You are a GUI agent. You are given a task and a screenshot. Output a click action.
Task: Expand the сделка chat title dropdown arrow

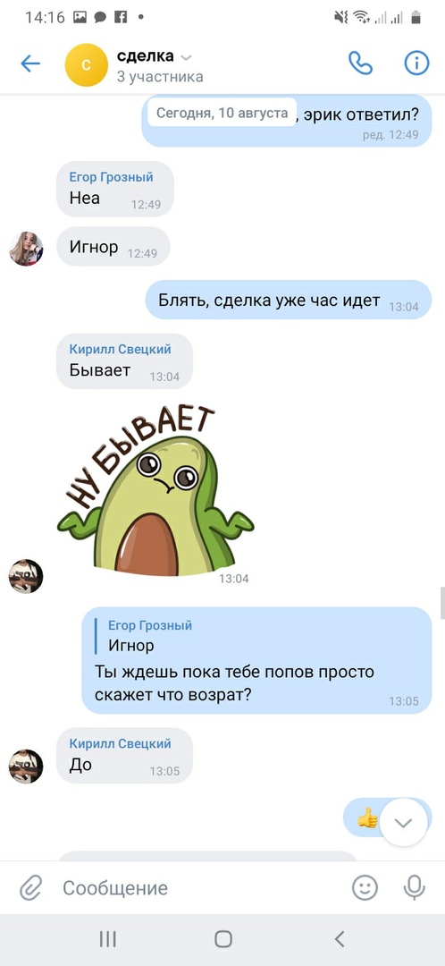coord(186,58)
